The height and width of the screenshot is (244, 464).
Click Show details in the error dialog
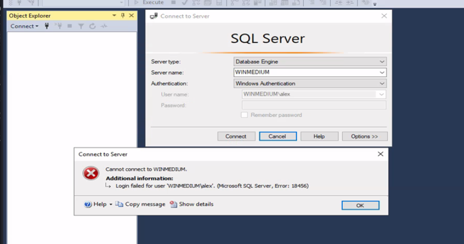(191, 204)
